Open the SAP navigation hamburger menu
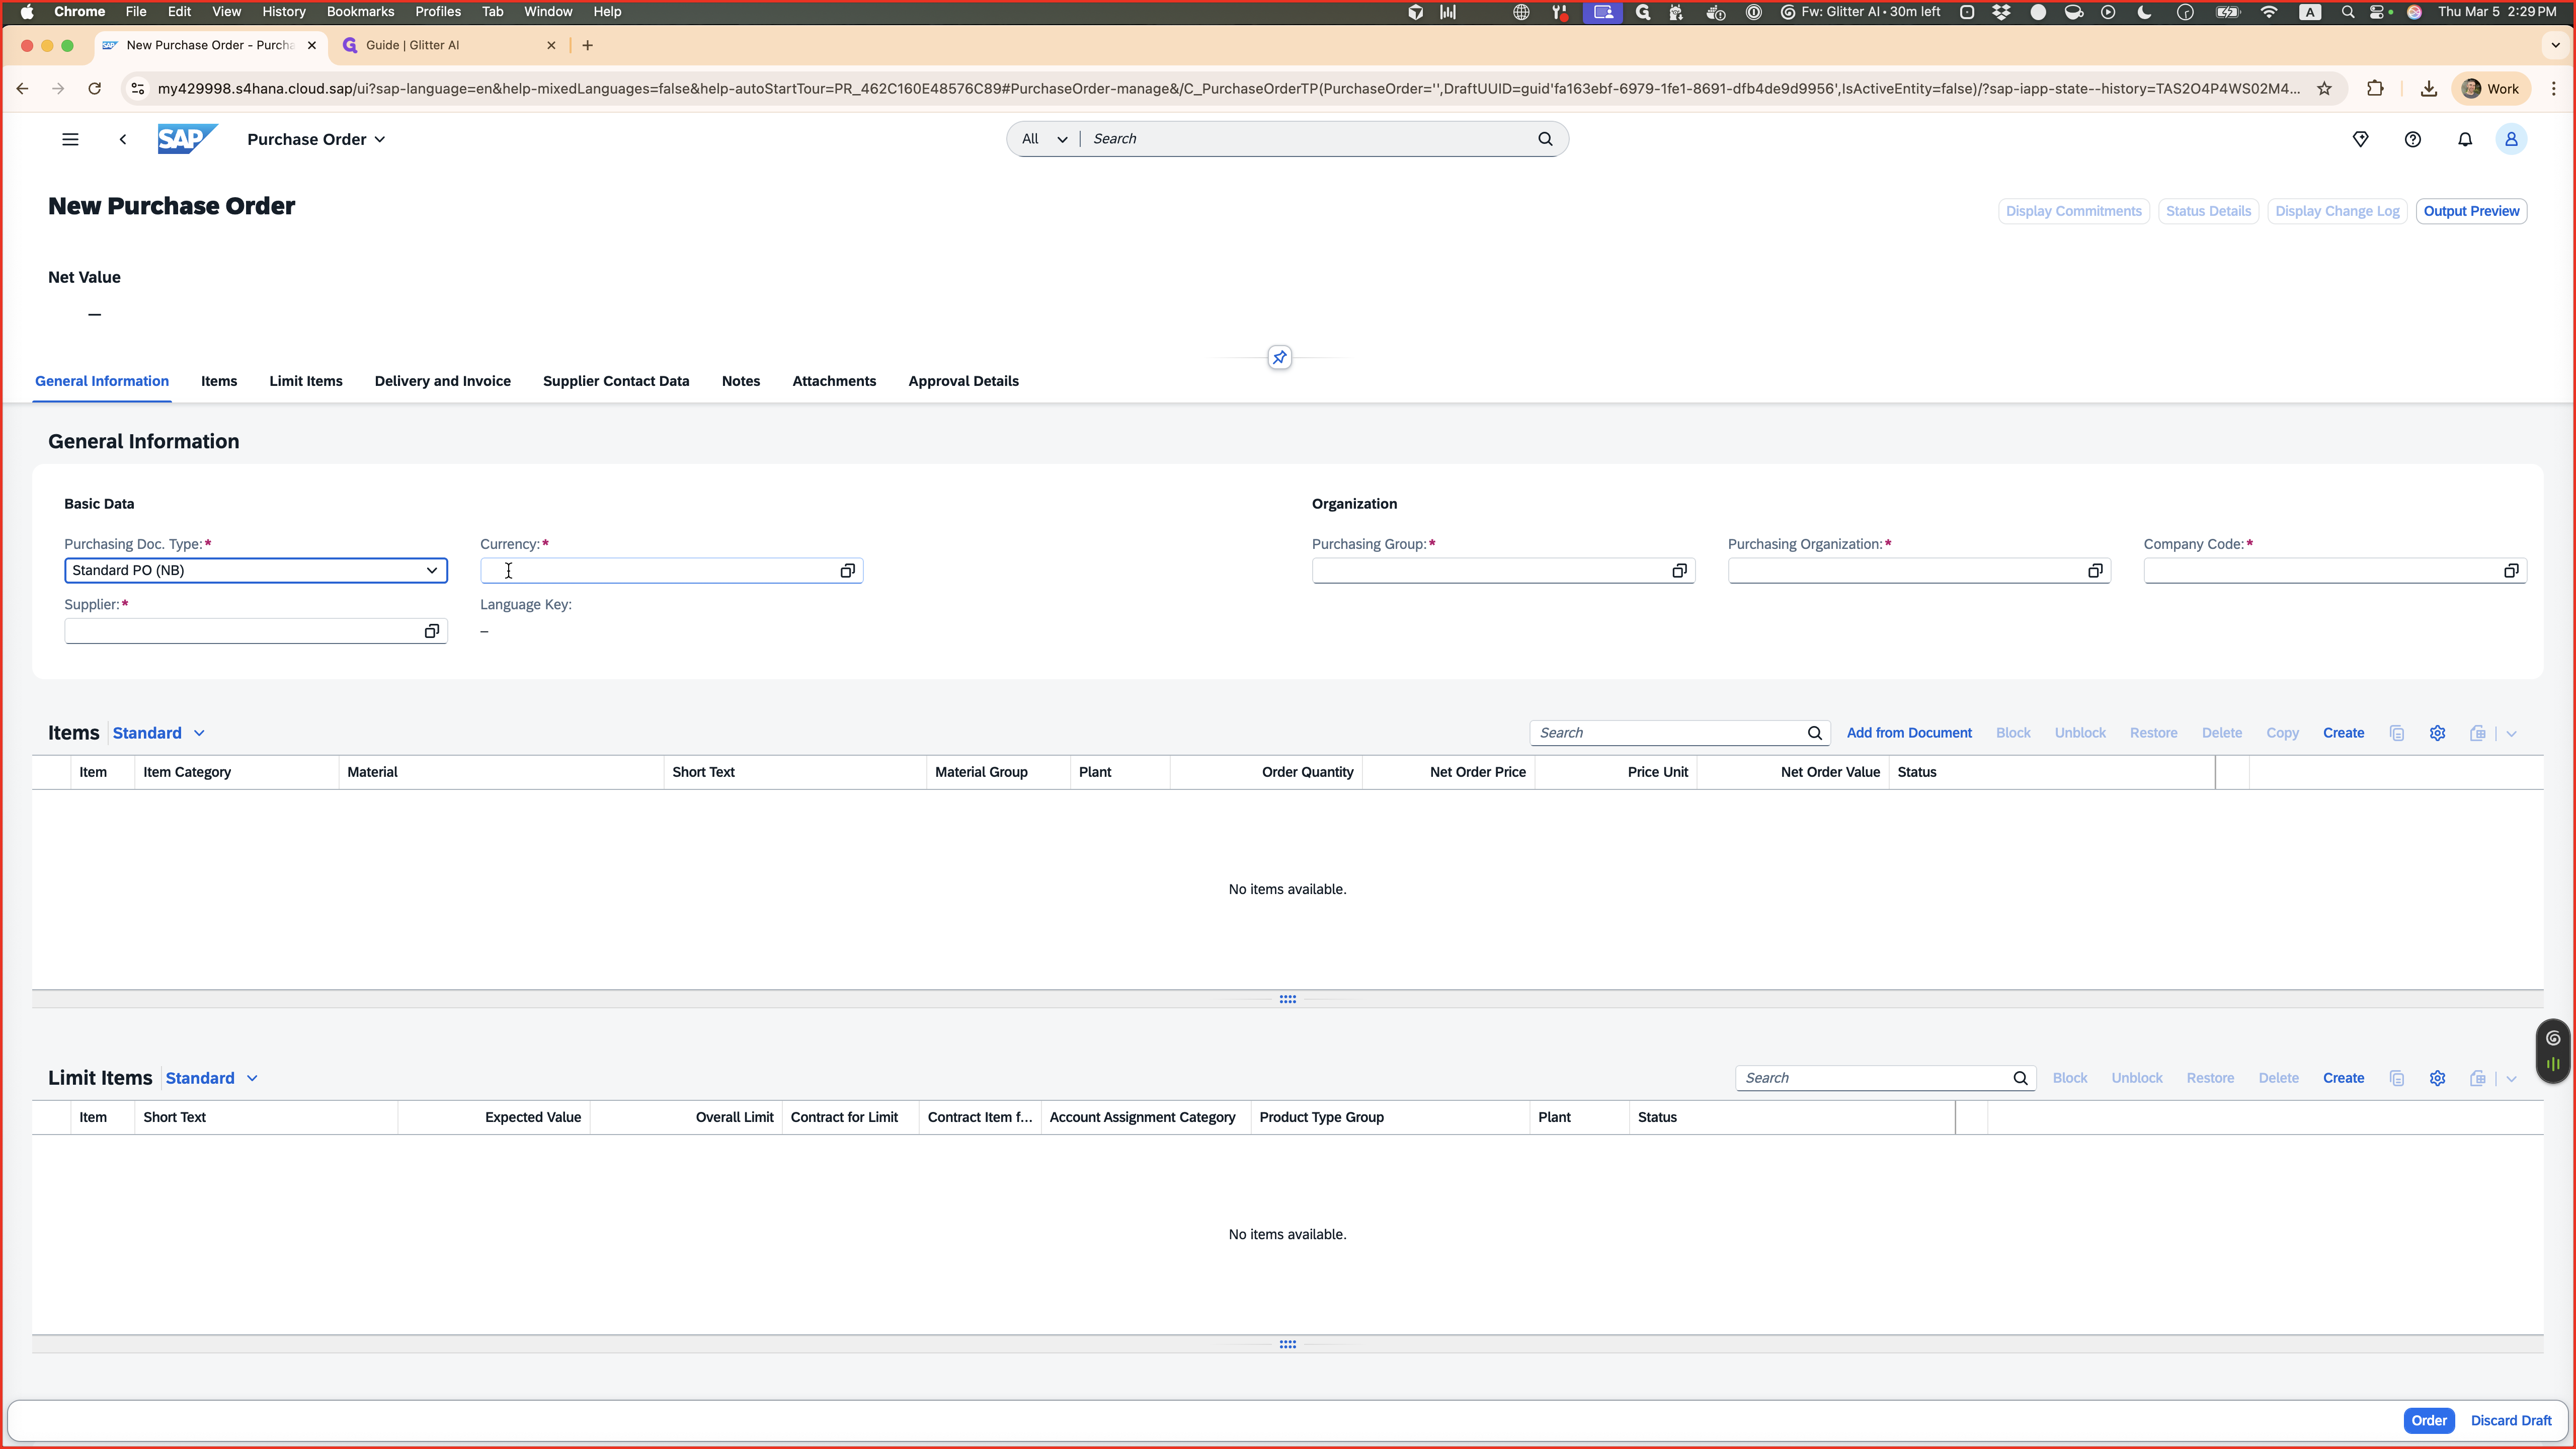The width and height of the screenshot is (2576, 1449). (70, 139)
